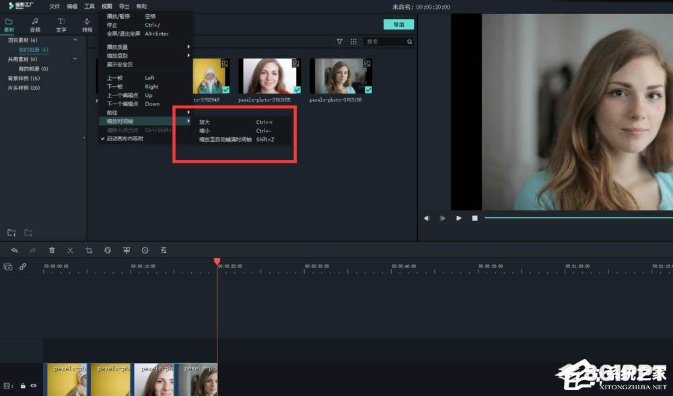Hide track 1 using the eye icon
Screen dimensions: 673x396
pos(33,386)
